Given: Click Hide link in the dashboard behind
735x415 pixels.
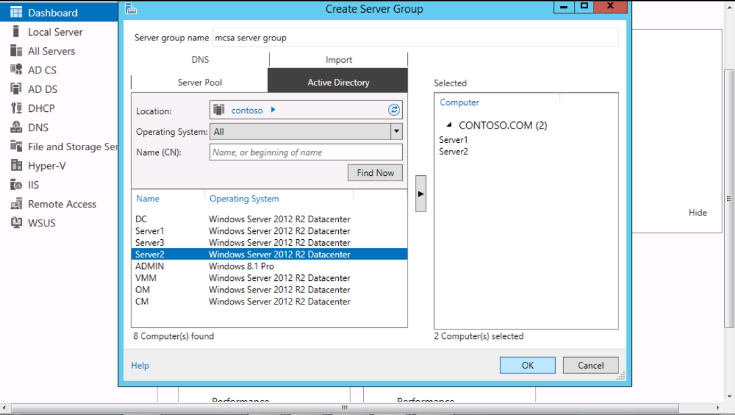Looking at the screenshot, I should tap(697, 212).
